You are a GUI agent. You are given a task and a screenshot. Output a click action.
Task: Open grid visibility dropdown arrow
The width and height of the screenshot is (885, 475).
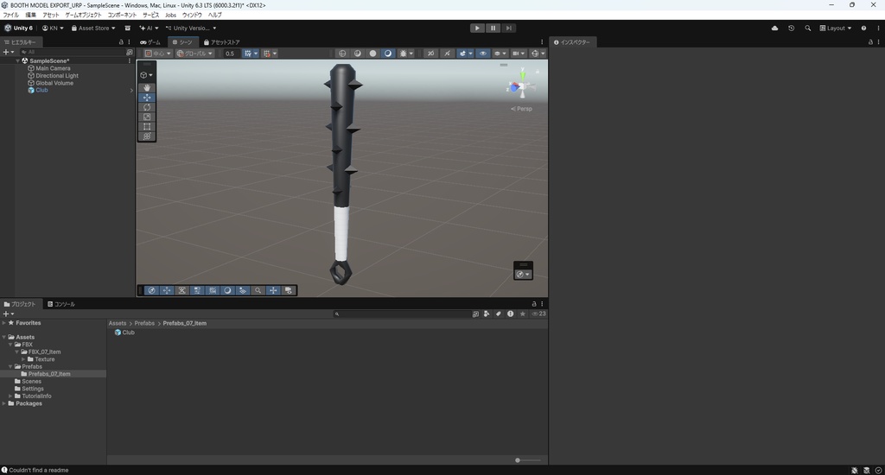[x=256, y=54]
